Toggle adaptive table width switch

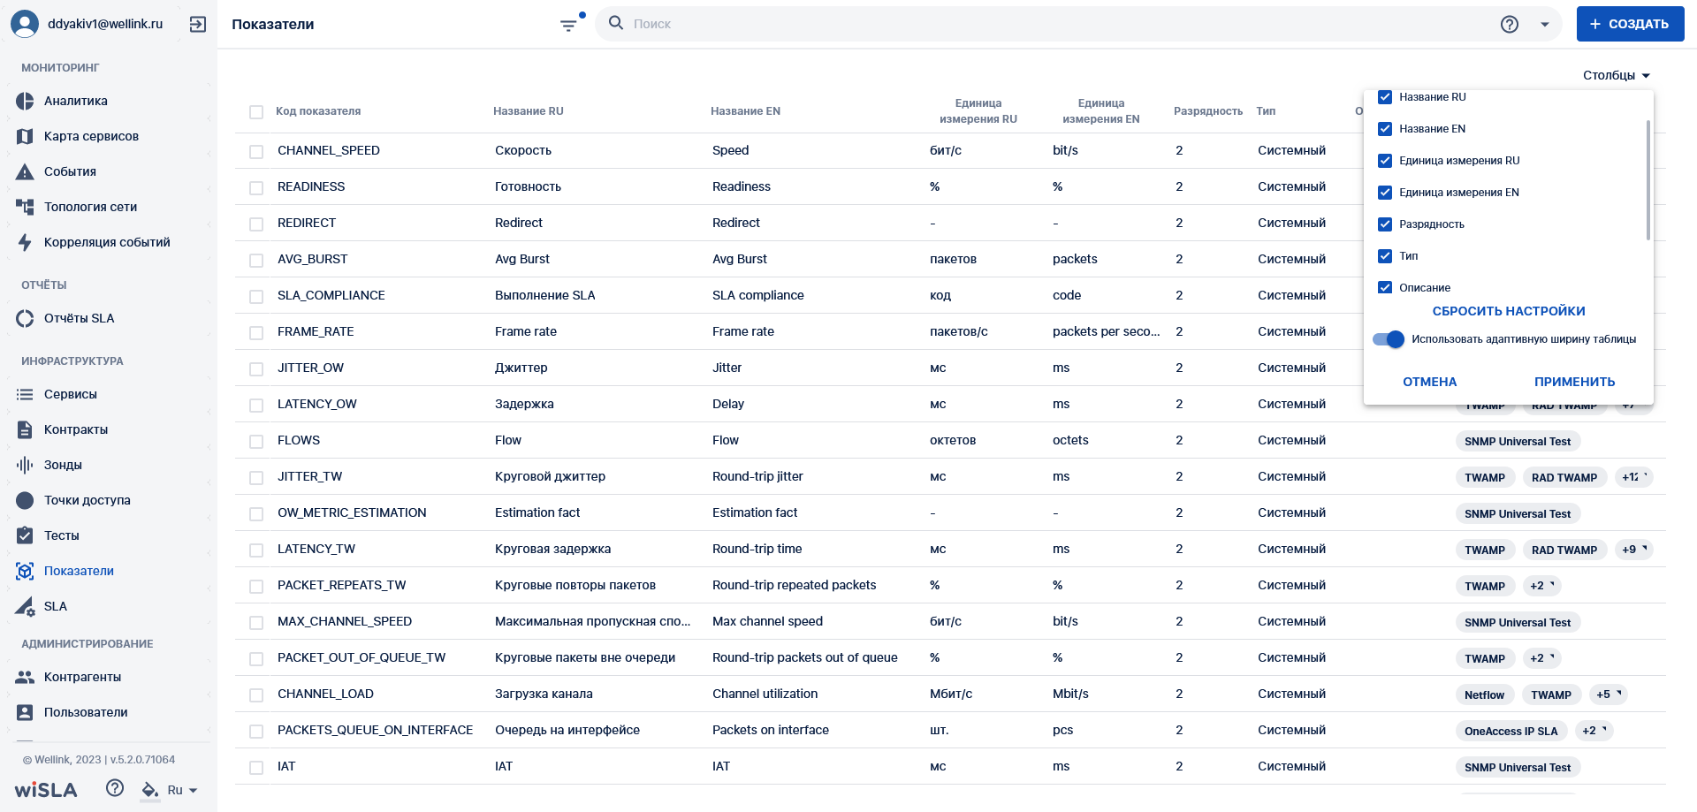[1389, 339]
